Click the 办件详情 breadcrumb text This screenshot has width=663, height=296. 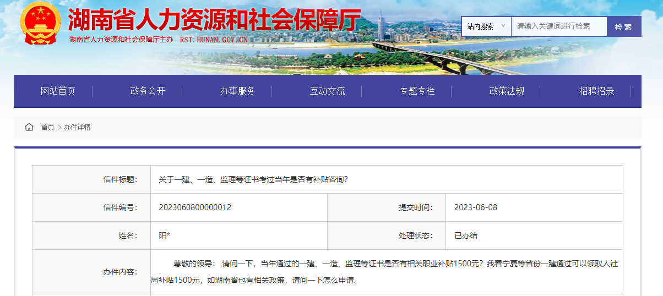pyautogui.click(x=77, y=127)
